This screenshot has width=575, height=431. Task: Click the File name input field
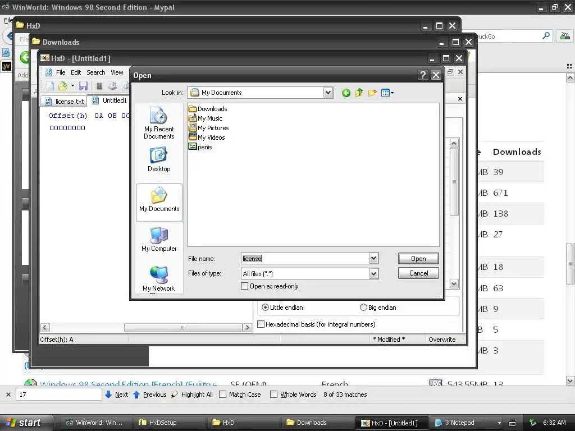pos(305,258)
